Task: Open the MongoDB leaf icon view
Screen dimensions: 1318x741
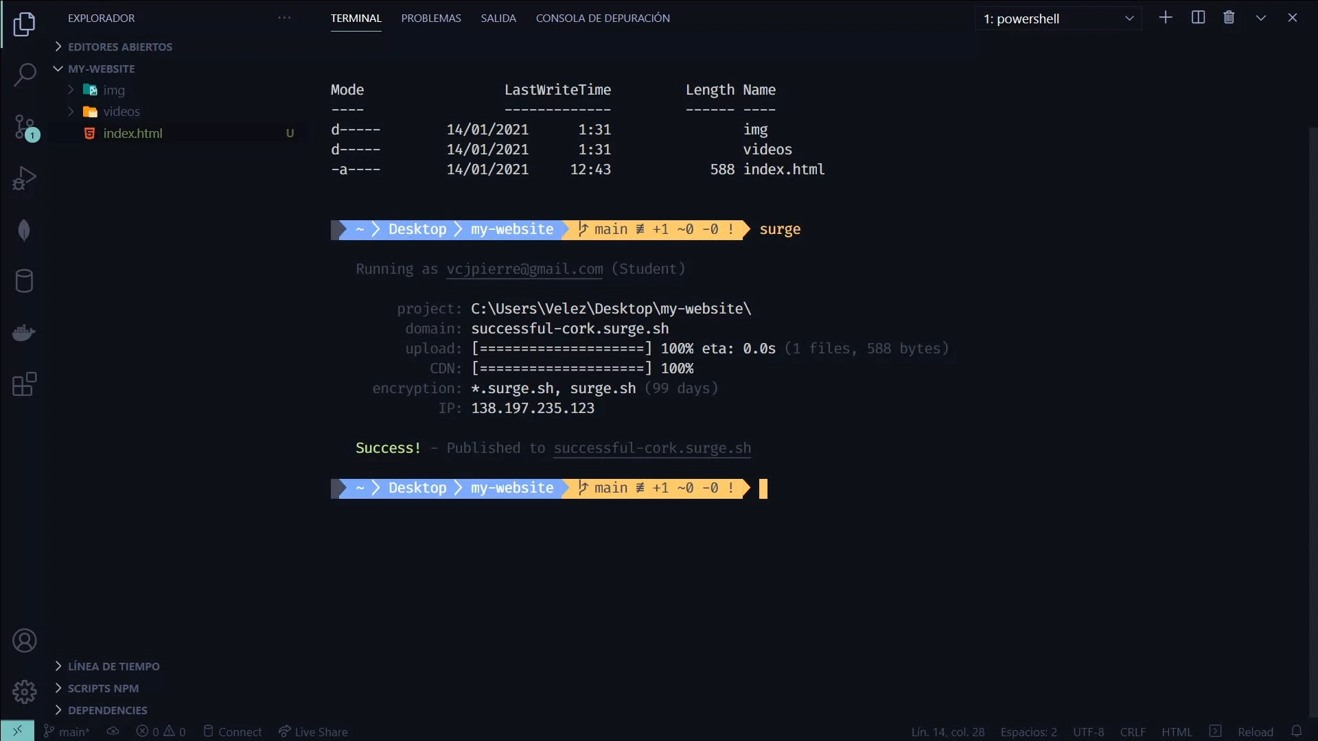Action: point(24,230)
